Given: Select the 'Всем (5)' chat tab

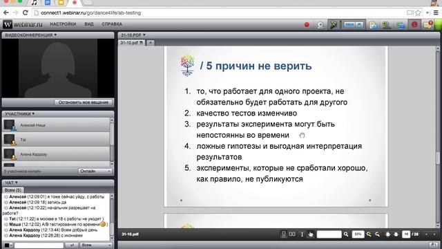Looking at the screenshot, I should point(13,190).
